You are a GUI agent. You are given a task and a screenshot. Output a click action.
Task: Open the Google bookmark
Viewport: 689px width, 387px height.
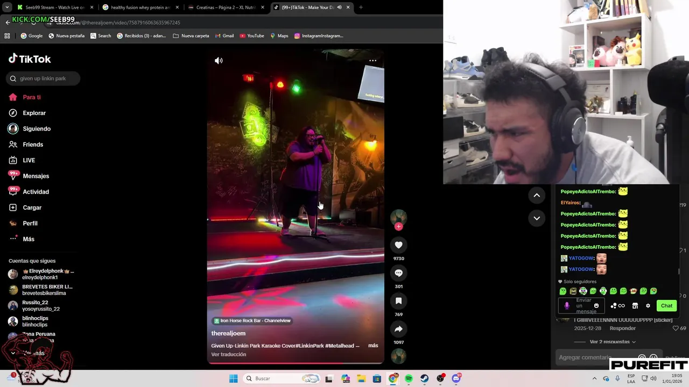coord(32,36)
